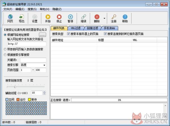The width and height of the screenshot is (170, 126).
Task: Open the 帮助(H) menu
Action: click(x=44, y=9)
